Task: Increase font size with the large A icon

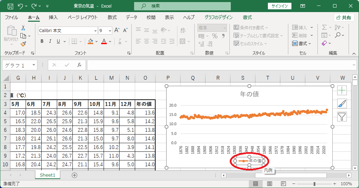Action: coord(117,30)
